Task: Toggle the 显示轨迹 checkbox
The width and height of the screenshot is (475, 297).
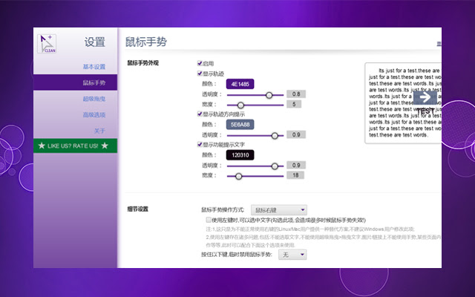Action: pyautogui.click(x=200, y=74)
